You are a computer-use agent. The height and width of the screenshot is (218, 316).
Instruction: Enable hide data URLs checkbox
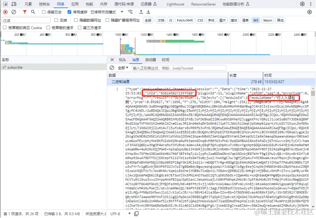click(x=76, y=20)
